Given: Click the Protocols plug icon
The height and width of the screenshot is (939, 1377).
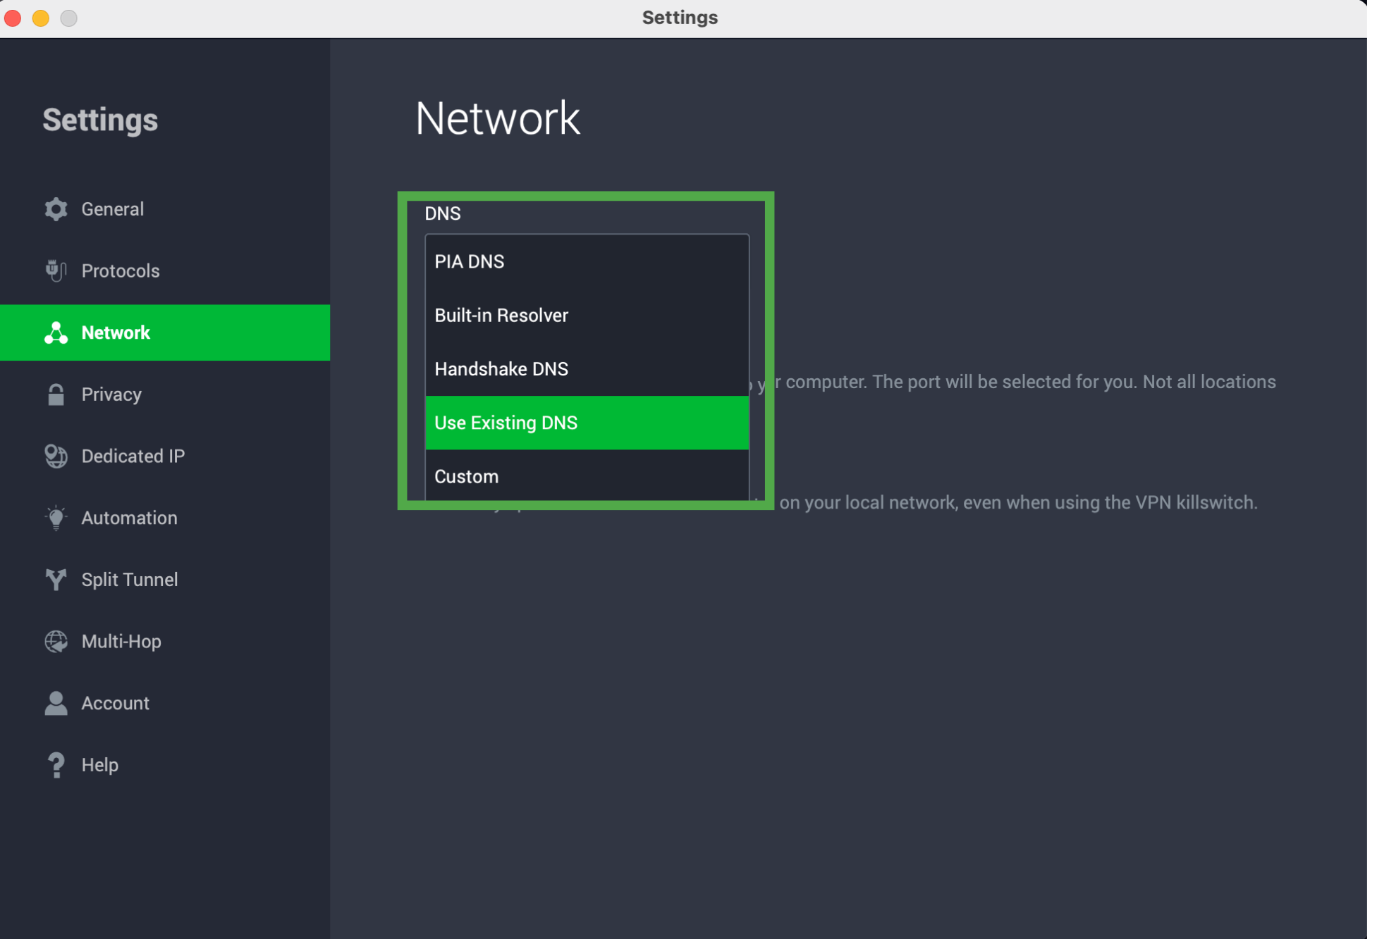Looking at the screenshot, I should pyautogui.click(x=56, y=270).
